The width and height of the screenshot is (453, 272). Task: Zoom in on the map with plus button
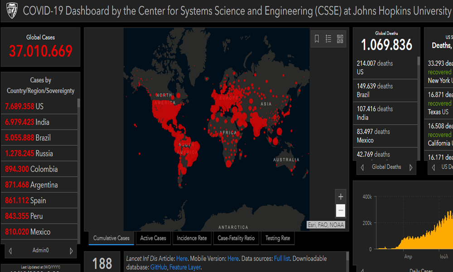coord(341,197)
